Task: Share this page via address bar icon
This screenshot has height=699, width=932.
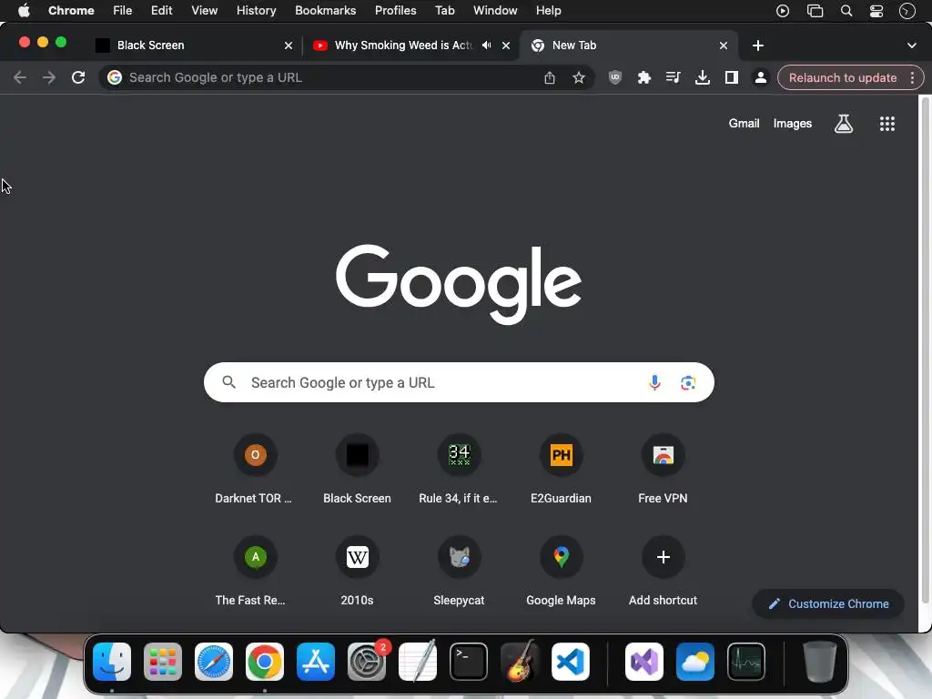Action: click(x=549, y=77)
